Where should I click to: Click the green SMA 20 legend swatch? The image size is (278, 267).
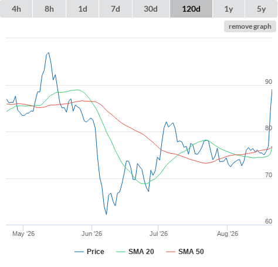pos(121,252)
